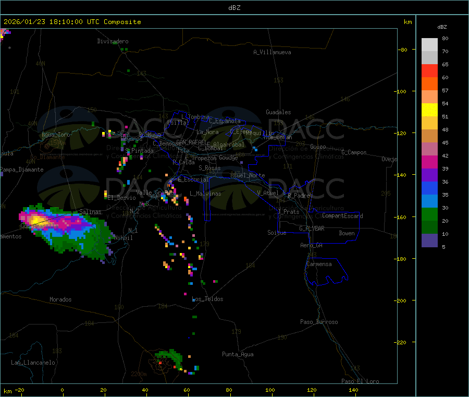Click the yellow storm core west of Salinas
The image size is (469, 397).
coord(36,220)
